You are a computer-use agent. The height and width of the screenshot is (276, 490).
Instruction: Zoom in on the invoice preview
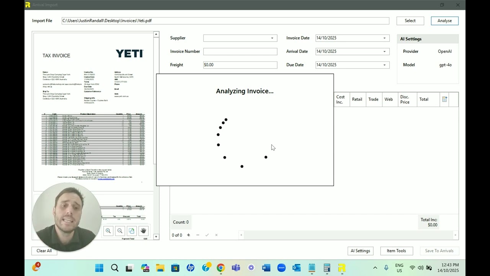point(108,231)
